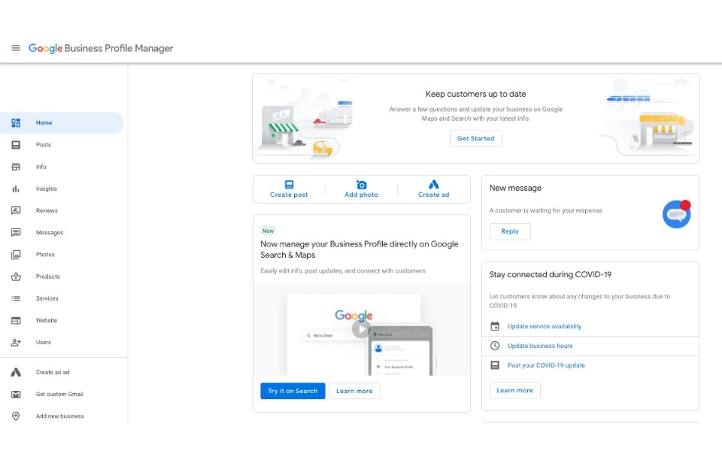Click Get custom Gmail label
The height and width of the screenshot is (458, 722).
pos(60,394)
